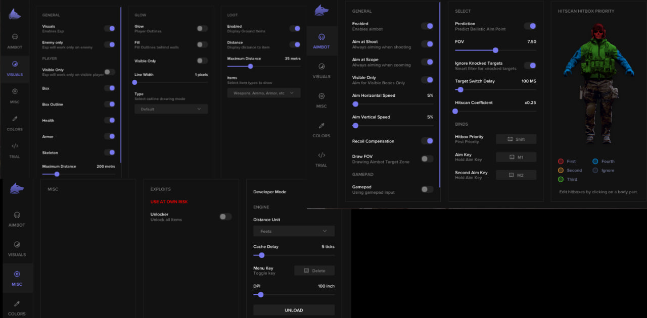Open the outline Type dropdown showing Default
The height and width of the screenshot is (318, 647).
(x=171, y=109)
